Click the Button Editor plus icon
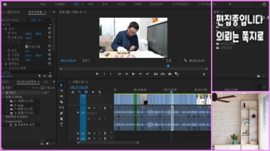 coord(204,74)
